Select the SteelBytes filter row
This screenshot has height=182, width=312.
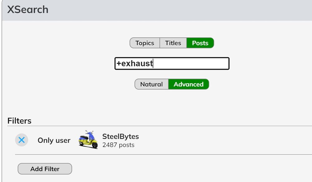click(163, 140)
